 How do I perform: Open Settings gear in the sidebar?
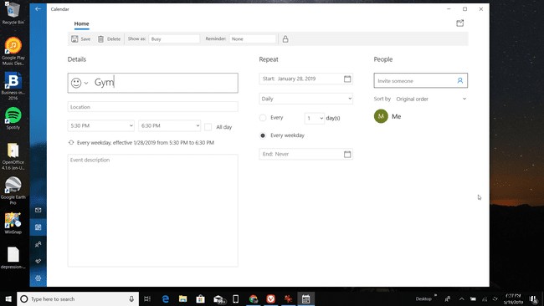pos(38,278)
